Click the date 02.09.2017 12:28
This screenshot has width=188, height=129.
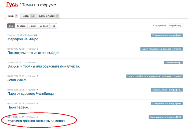click(x=16, y=49)
